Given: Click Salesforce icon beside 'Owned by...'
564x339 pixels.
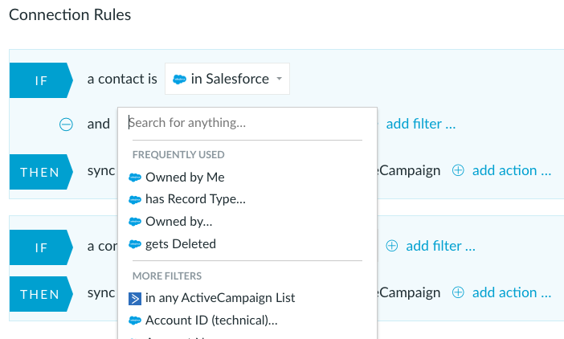Looking at the screenshot, I should pyautogui.click(x=135, y=223).
